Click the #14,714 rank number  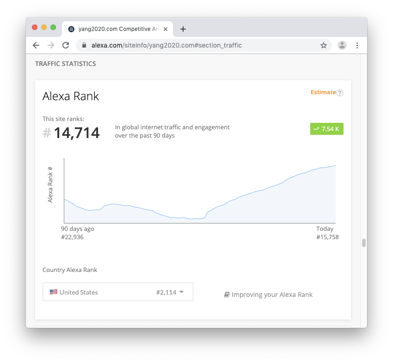(x=71, y=133)
